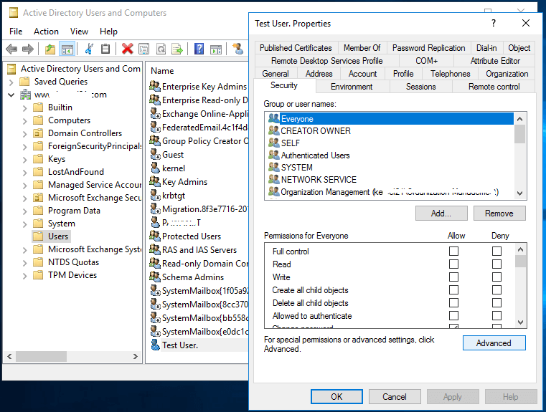Select CREATOR OWNER in group list
Image resolution: width=546 pixels, height=412 pixels.
pos(316,131)
